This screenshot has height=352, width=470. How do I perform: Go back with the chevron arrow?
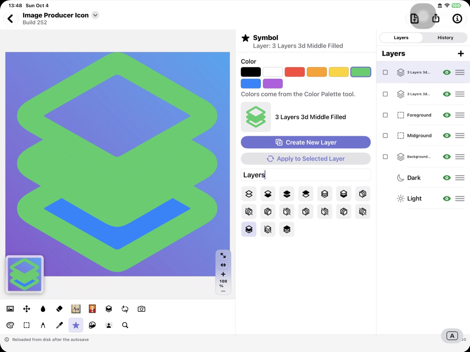(11, 18)
